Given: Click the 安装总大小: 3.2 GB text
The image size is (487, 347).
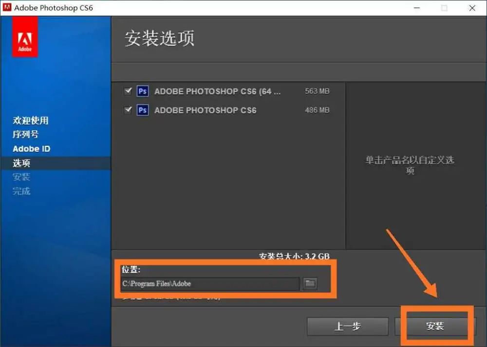Looking at the screenshot, I should coord(294,256).
